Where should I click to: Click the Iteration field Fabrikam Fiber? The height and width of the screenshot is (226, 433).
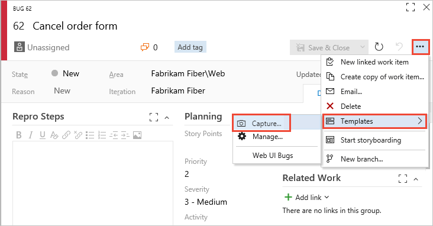pyautogui.click(x=178, y=91)
